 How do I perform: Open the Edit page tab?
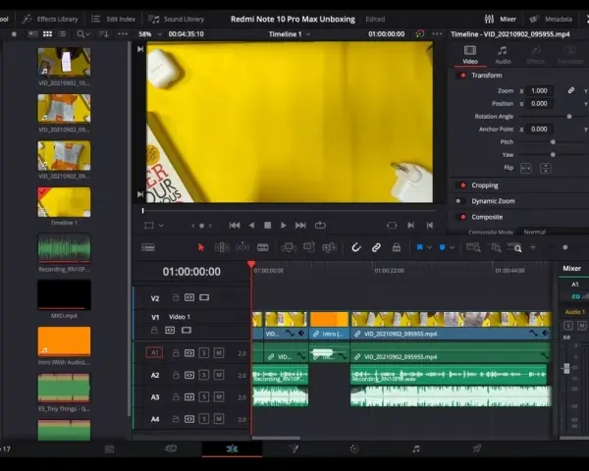pos(232,448)
